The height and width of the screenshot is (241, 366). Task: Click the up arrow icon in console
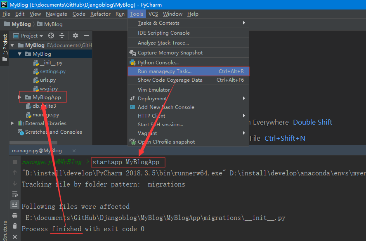tap(15, 172)
